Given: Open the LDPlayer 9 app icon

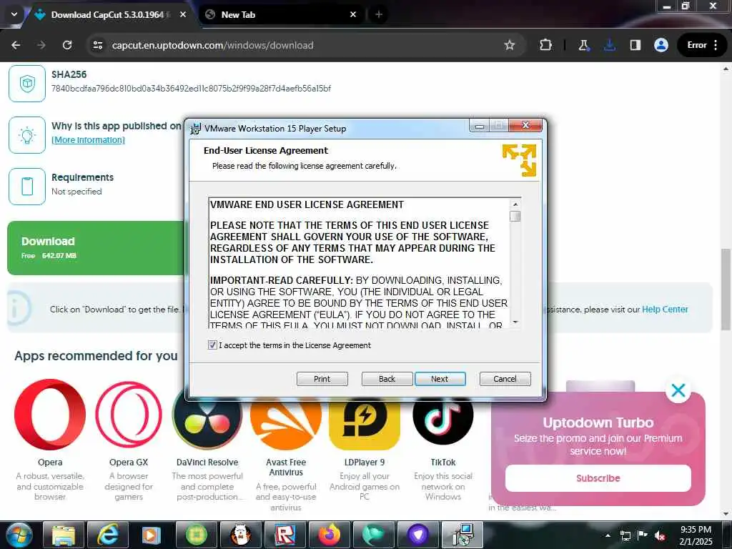Looking at the screenshot, I should tap(365, 422).
